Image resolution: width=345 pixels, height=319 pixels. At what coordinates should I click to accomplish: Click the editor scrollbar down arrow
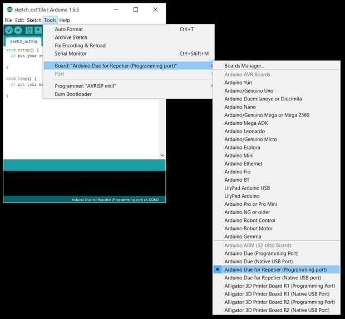[x=162, y=155]
